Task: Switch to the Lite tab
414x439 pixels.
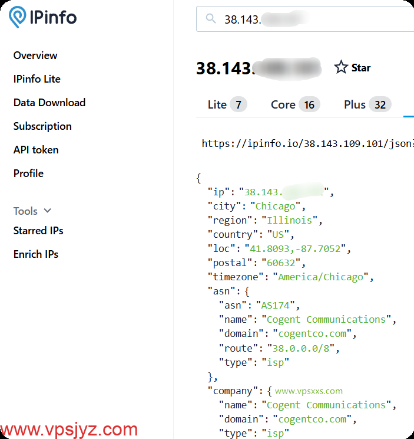Action: tap(227, 104)
